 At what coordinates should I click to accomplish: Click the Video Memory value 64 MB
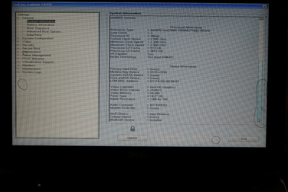155,93
